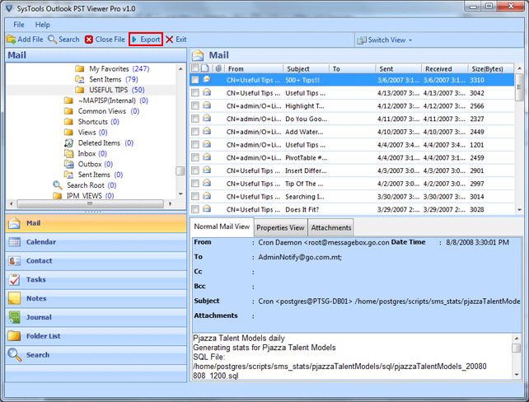Click the red Close File icon

pos(89,40)
